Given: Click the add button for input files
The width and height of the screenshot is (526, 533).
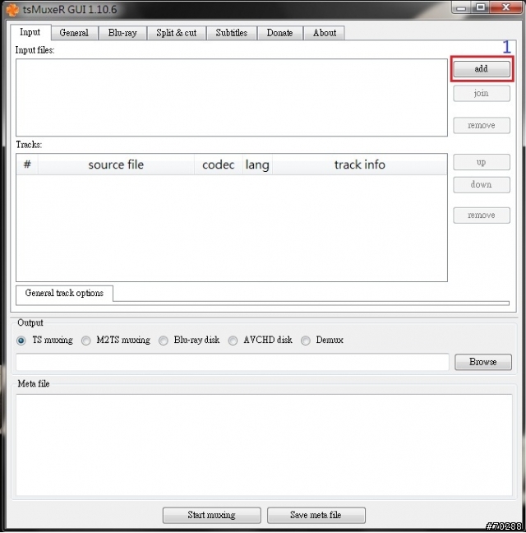Looking at the screenshot, I should point(482,69).
